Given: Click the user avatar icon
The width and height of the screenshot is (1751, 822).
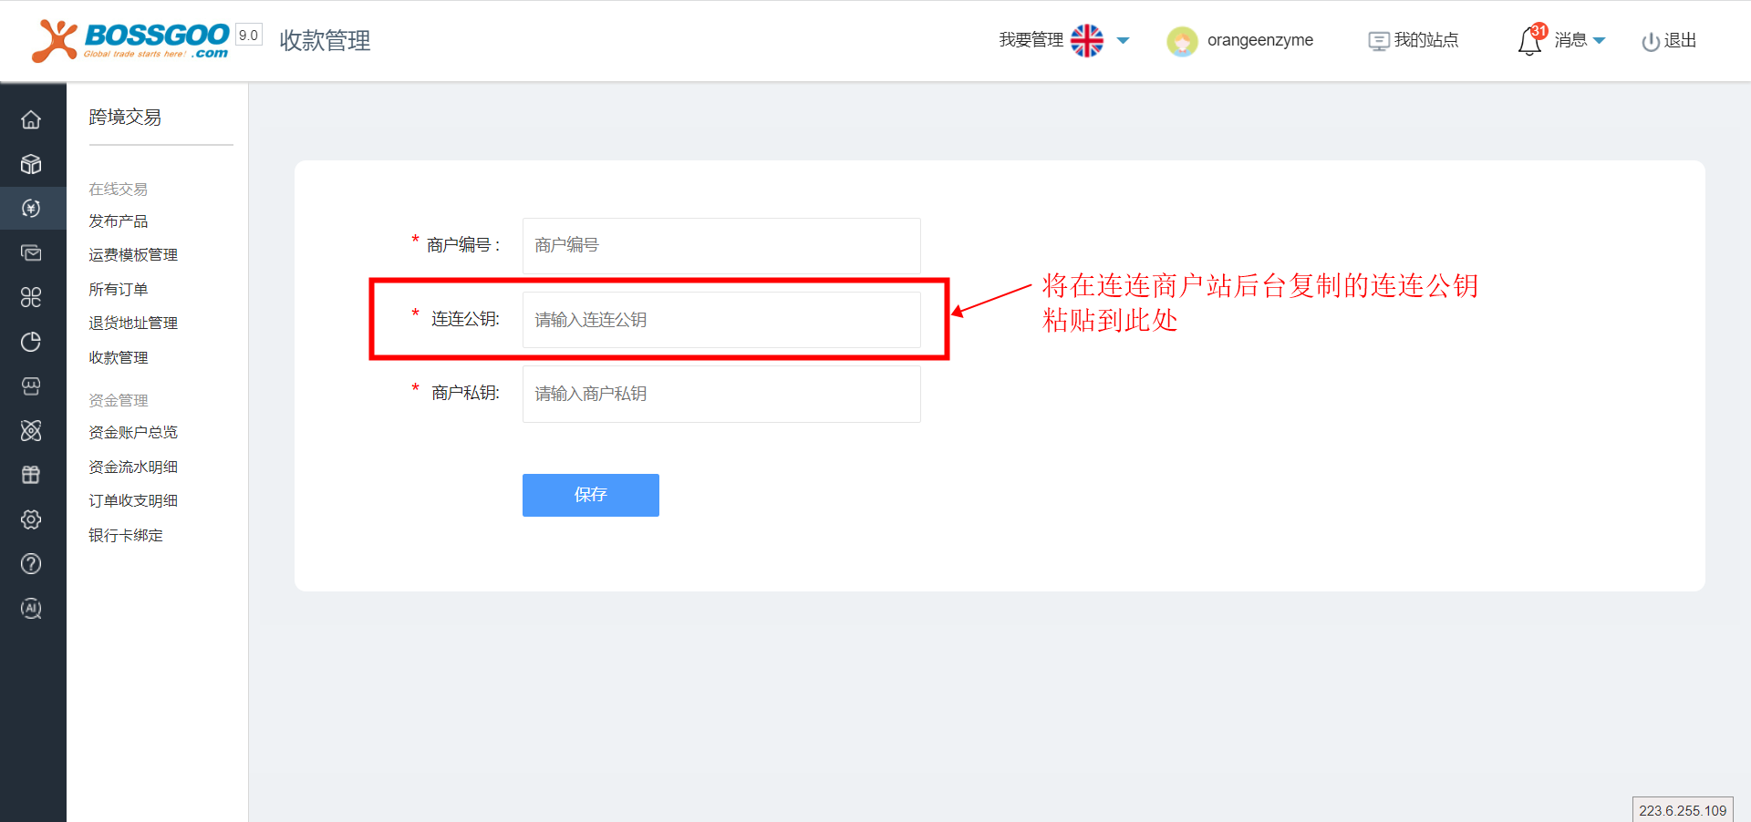Looking at the screenshot, I should coord(1182,41).
